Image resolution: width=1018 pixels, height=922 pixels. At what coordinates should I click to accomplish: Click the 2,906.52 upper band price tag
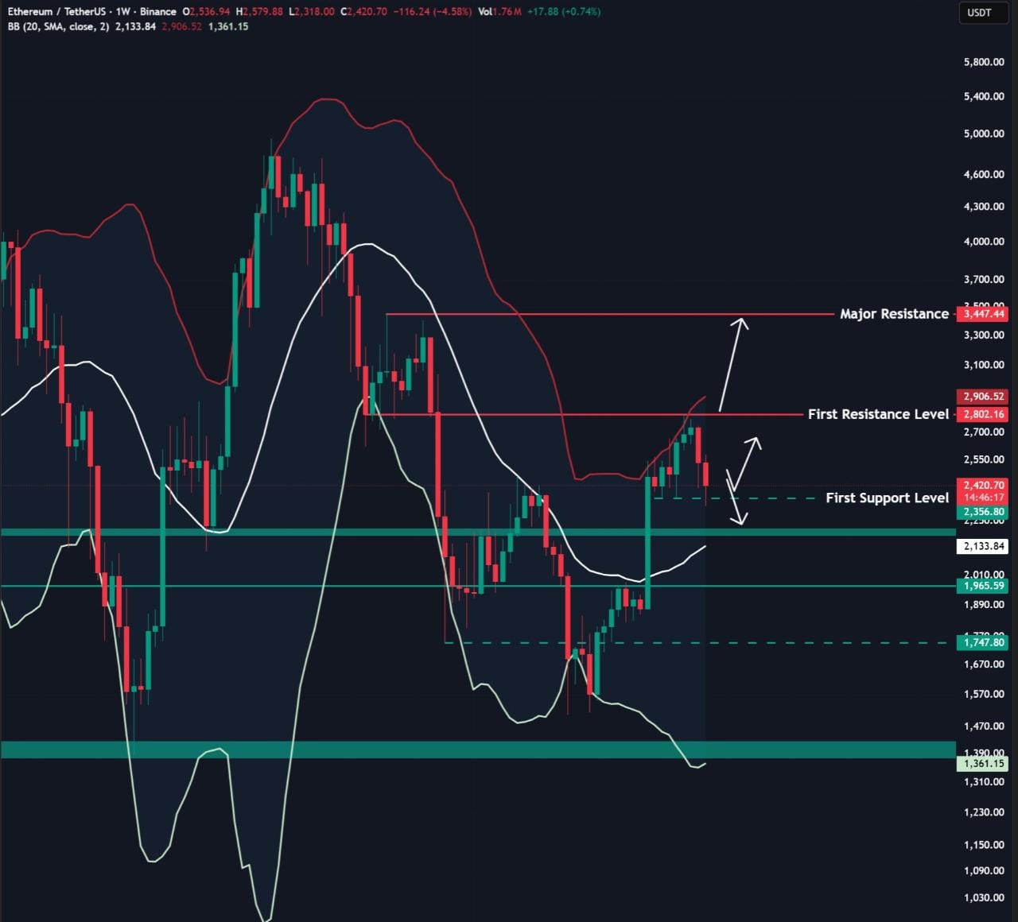click(984, 397)
